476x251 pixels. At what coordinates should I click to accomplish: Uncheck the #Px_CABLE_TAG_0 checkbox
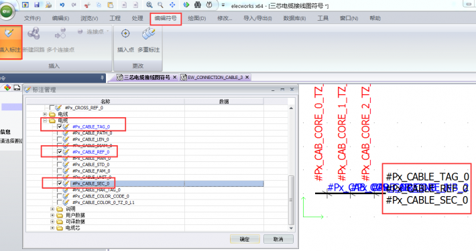(60, 127)
